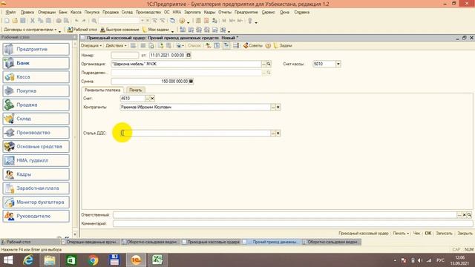Open the Предприятие section in the sidebar
475x267 pixels.
coord(36,49)
